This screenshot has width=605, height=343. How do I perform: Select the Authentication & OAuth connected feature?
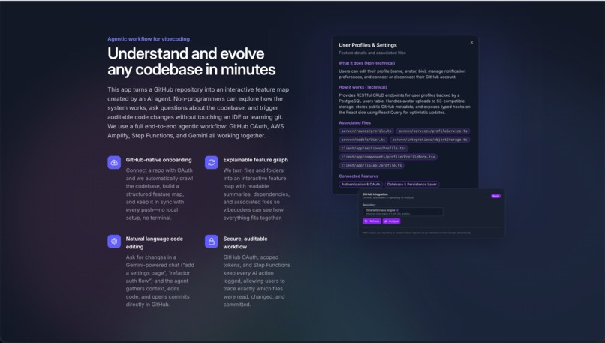(361, 185)
